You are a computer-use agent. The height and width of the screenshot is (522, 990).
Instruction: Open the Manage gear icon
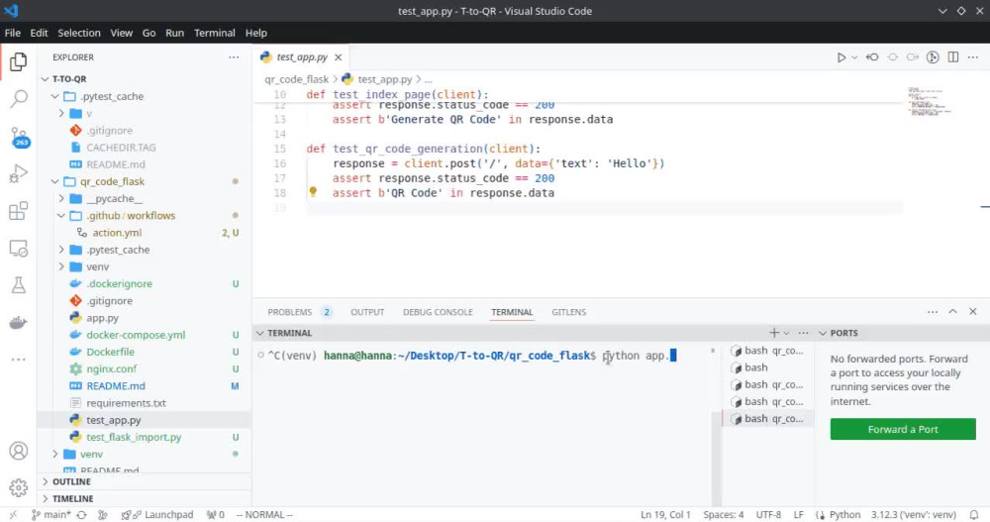18,488
